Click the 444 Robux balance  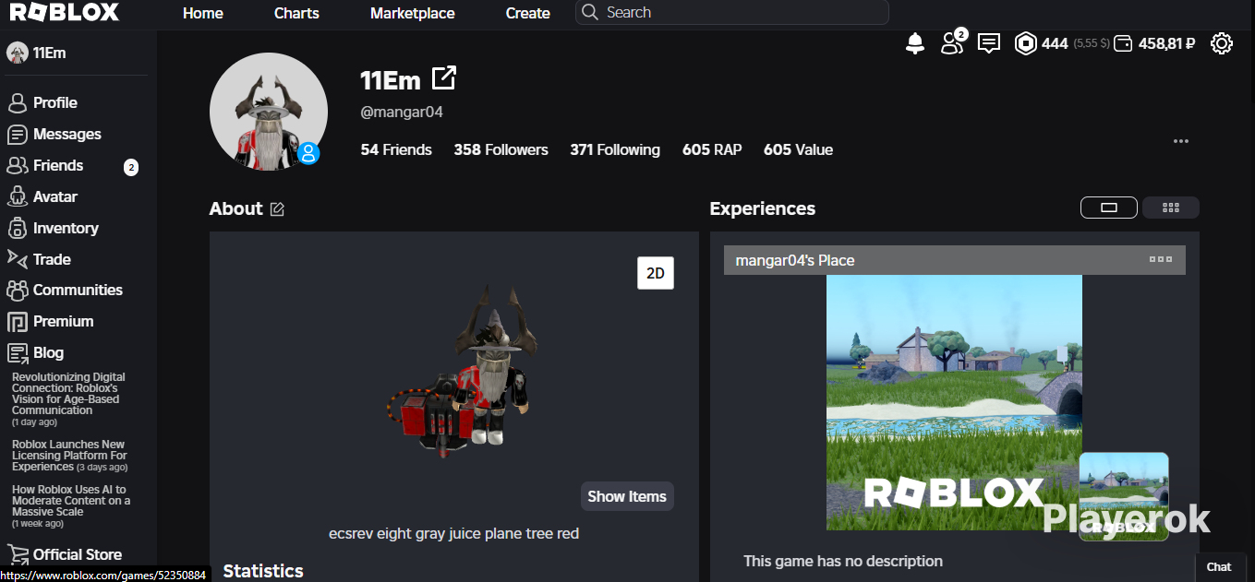pyautogui.click(x=1055, y=43)
